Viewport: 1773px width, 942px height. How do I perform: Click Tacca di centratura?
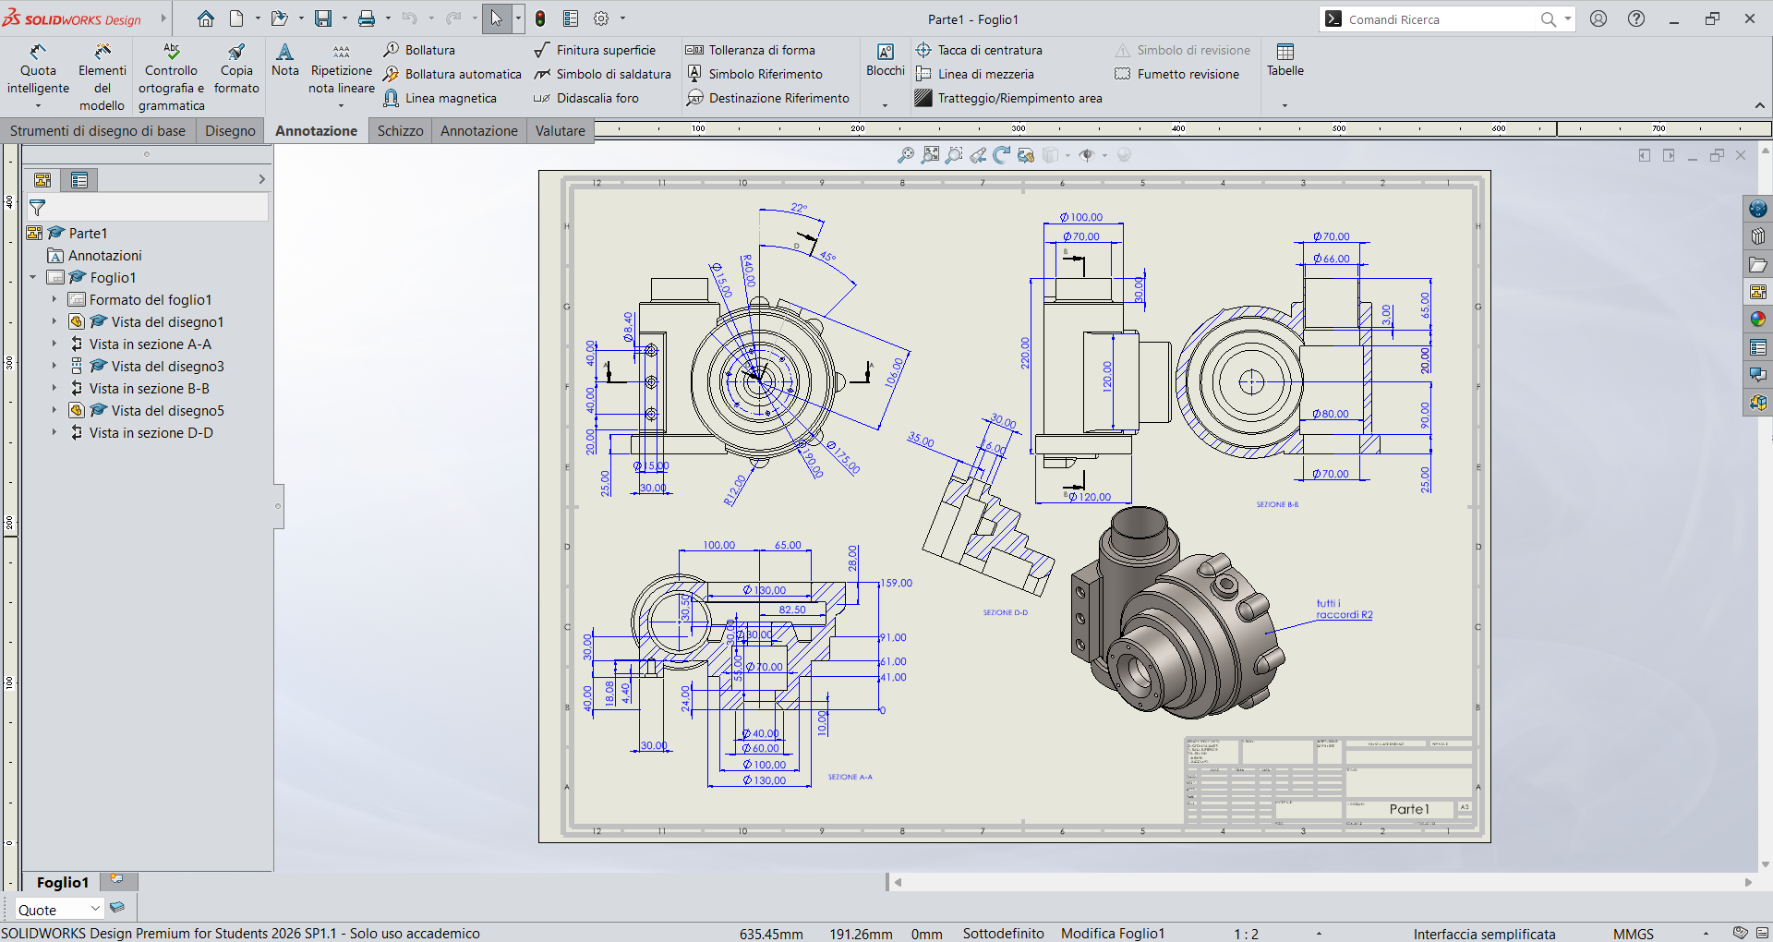click(x=979, y=50)
